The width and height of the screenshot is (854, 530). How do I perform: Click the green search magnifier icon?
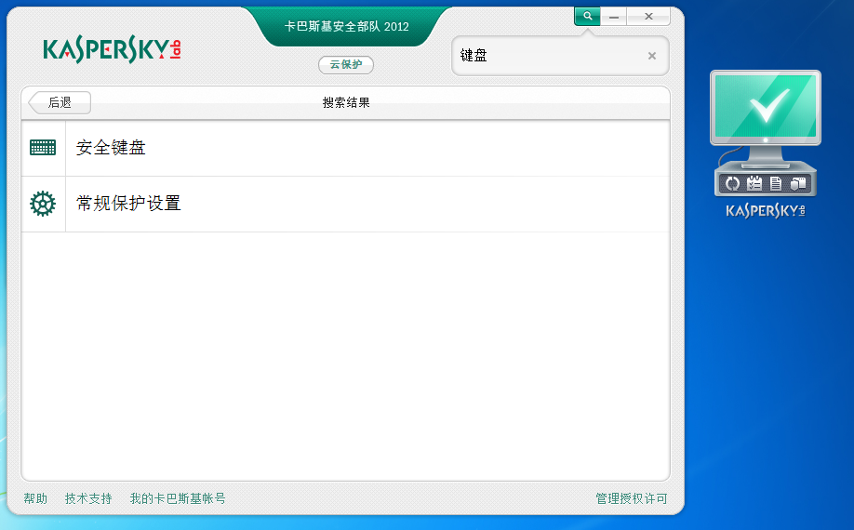(x=587, y=17)
